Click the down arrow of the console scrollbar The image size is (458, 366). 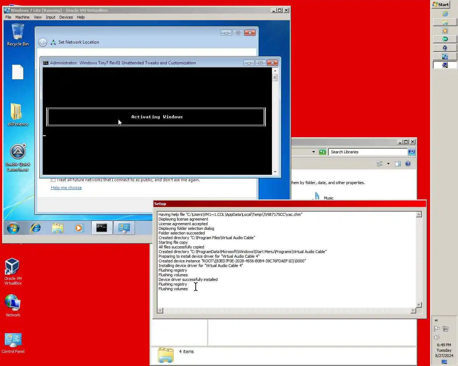pos(275,172)
